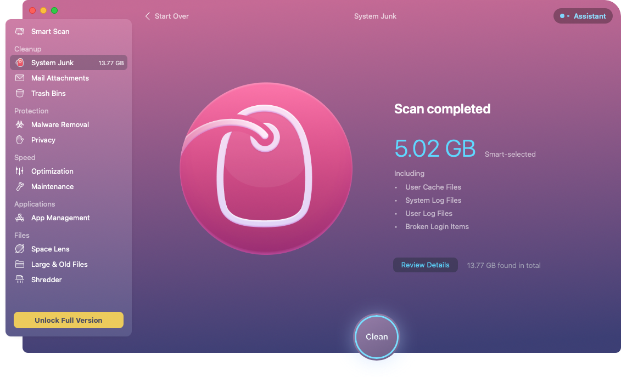
Task: Click the 'System Junk' window title
Action: (x=375, y=16)
